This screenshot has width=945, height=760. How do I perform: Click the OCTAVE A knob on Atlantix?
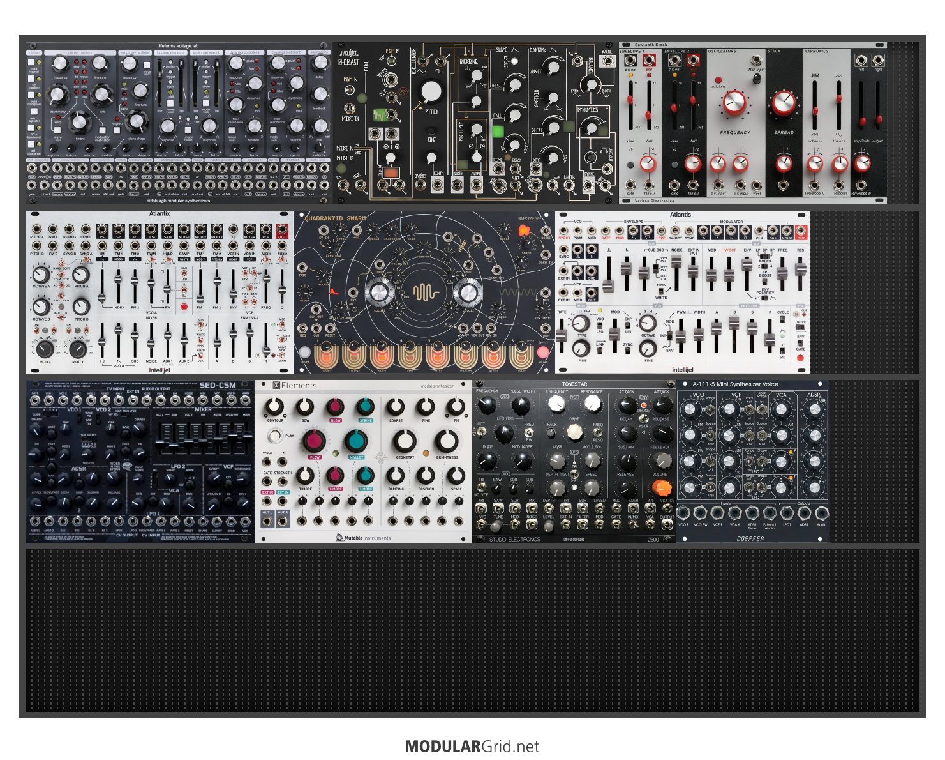pyautogui.click(x=40, y=276)
